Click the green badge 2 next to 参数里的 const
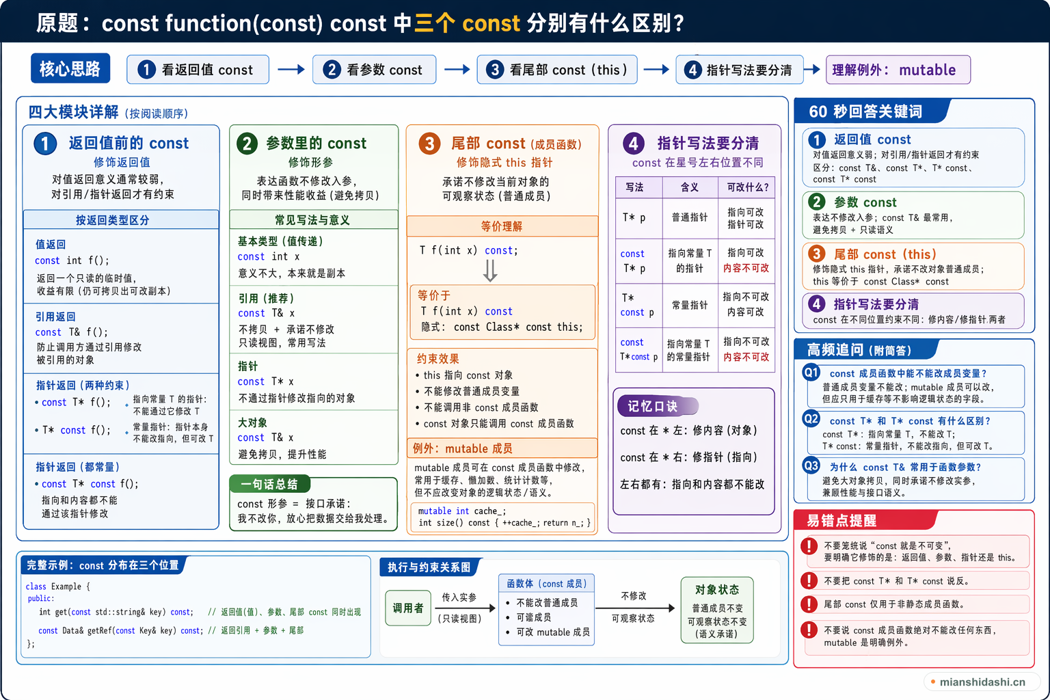Viewport: 1050px width, 700px height. click(247, 143)
